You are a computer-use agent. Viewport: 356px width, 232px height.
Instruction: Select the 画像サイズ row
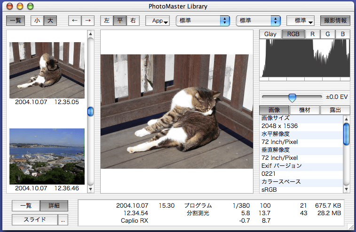click(x=301, y=118)
